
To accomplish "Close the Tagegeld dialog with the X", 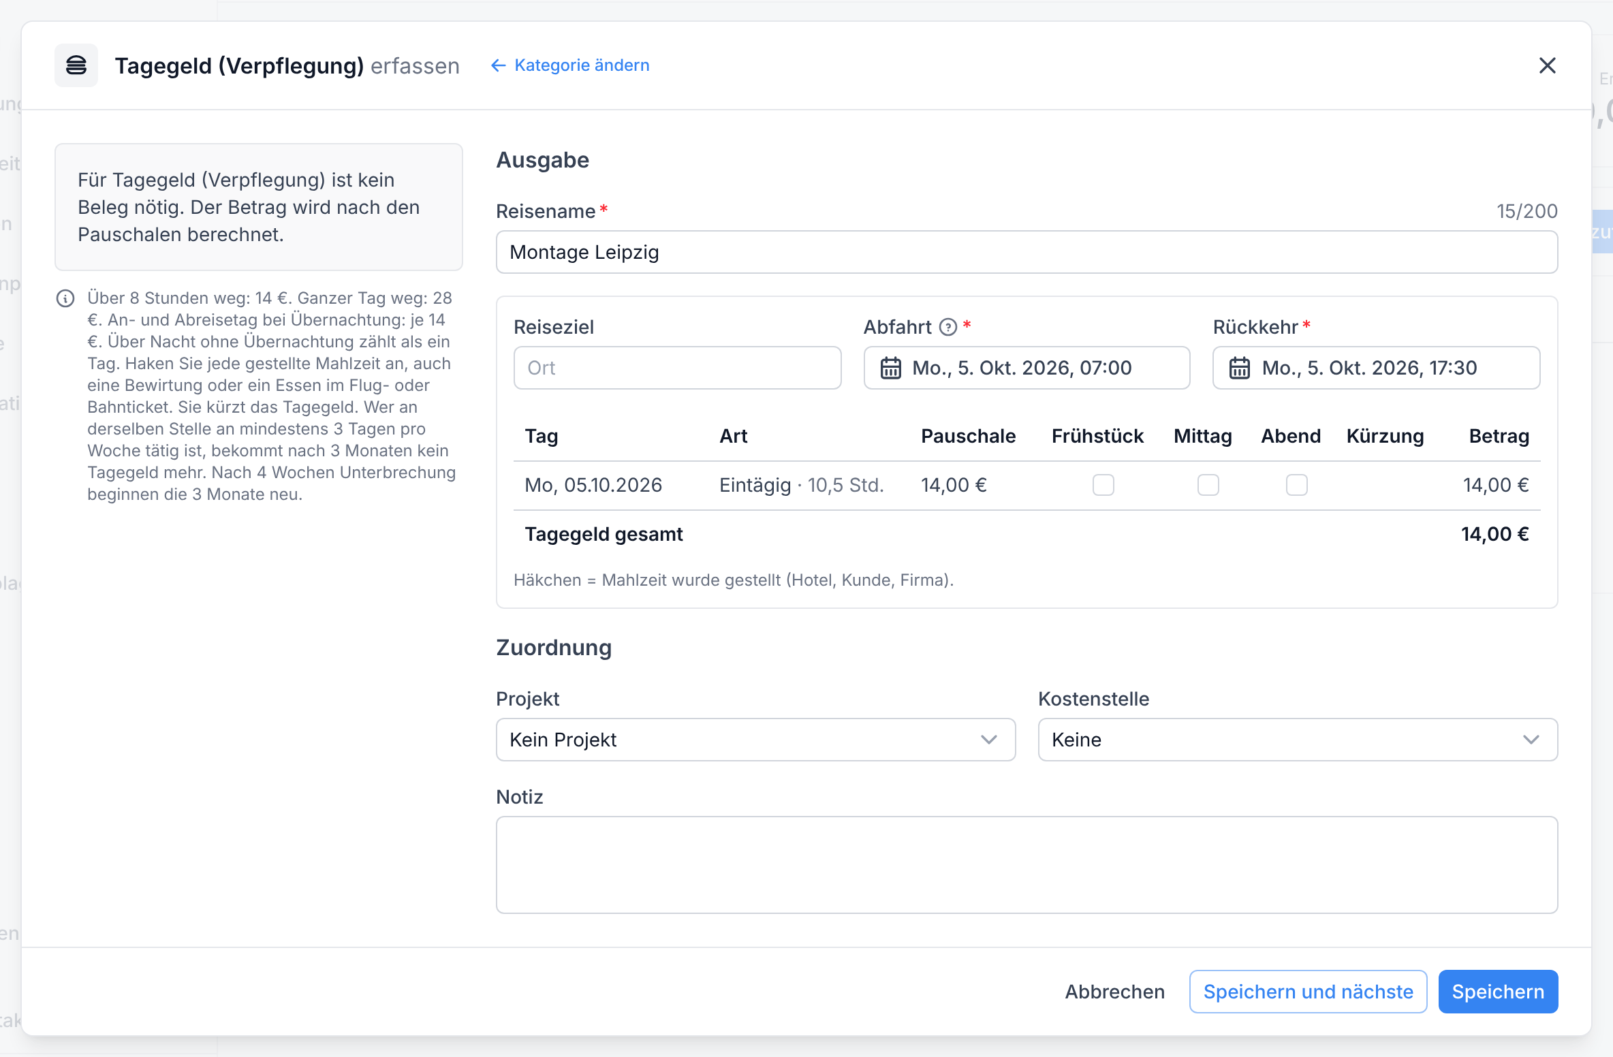I will coord(1548,65).
